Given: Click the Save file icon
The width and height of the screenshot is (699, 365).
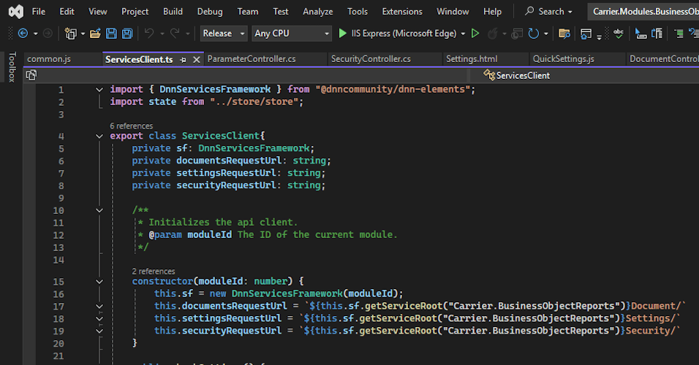Looking at the screenshot, I should click(x=111, y=34).
